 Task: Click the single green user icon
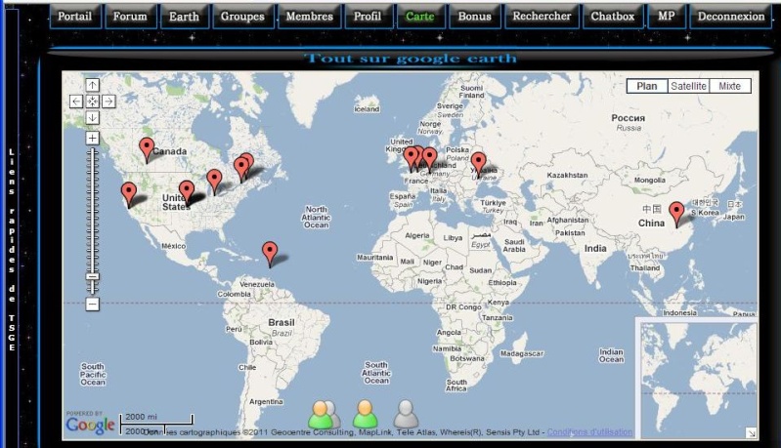(x=366, y=414)
